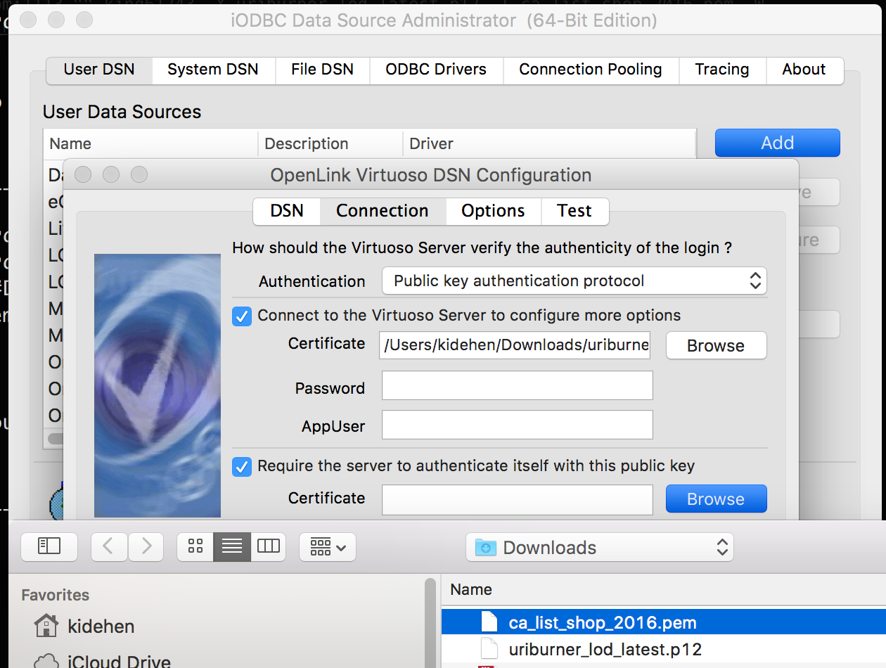Switch to the Connection tab
The height and width of the screenshot is (668, 886).
tap(383, 211)
